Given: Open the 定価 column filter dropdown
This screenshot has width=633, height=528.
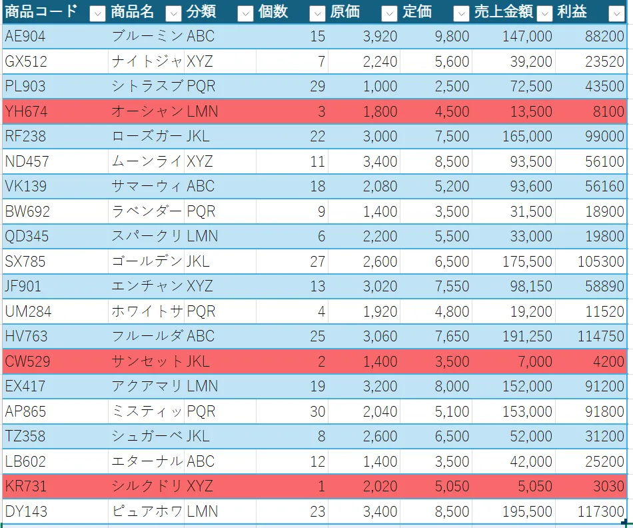Looking at the screenshot, I should [461, 13].
